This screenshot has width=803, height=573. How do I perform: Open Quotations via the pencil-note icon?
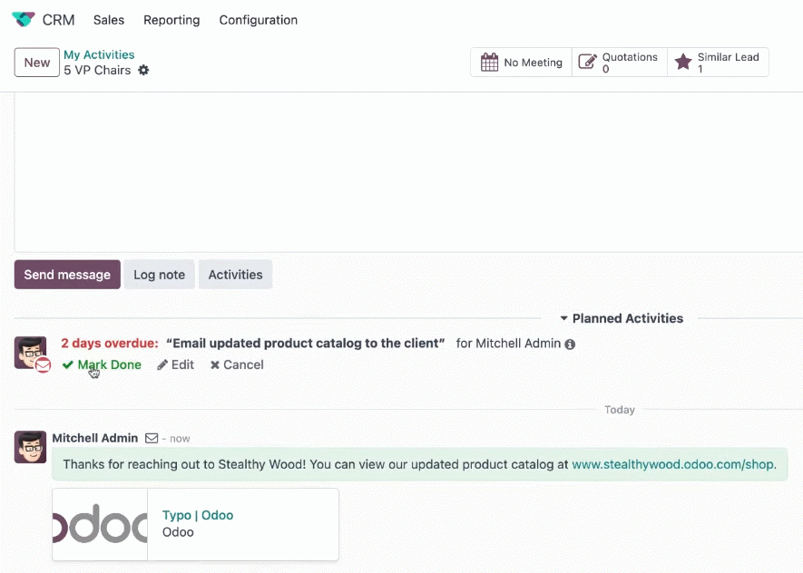[587, 62]
